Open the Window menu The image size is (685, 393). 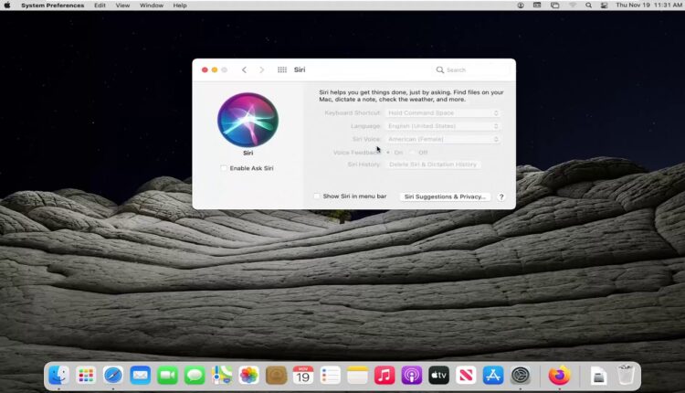click(152, 5)
